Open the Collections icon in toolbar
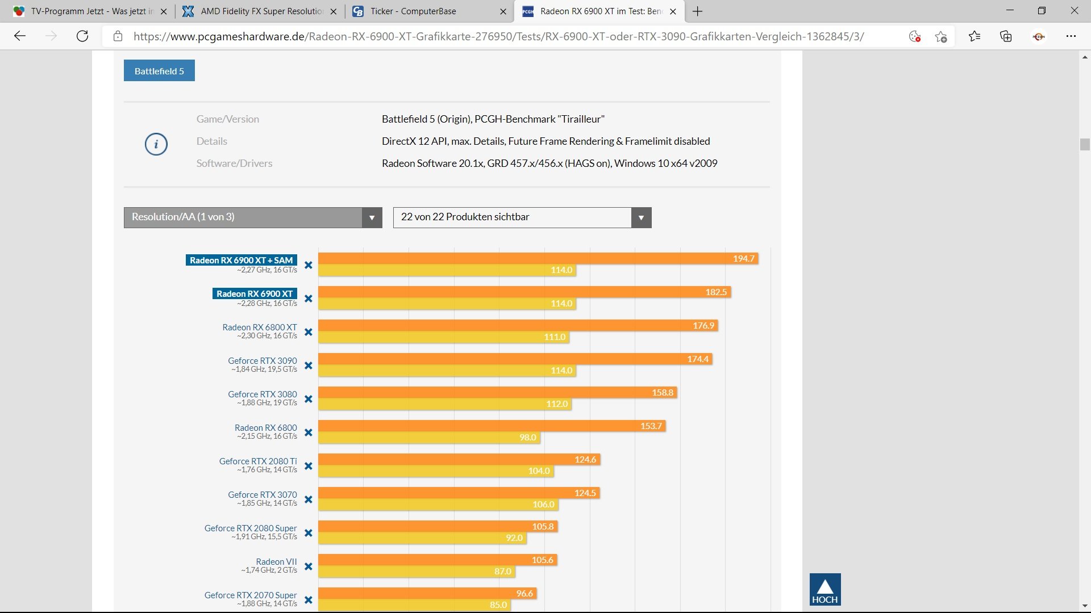Screen dimensions: 1091x613 click(1006, 36)
